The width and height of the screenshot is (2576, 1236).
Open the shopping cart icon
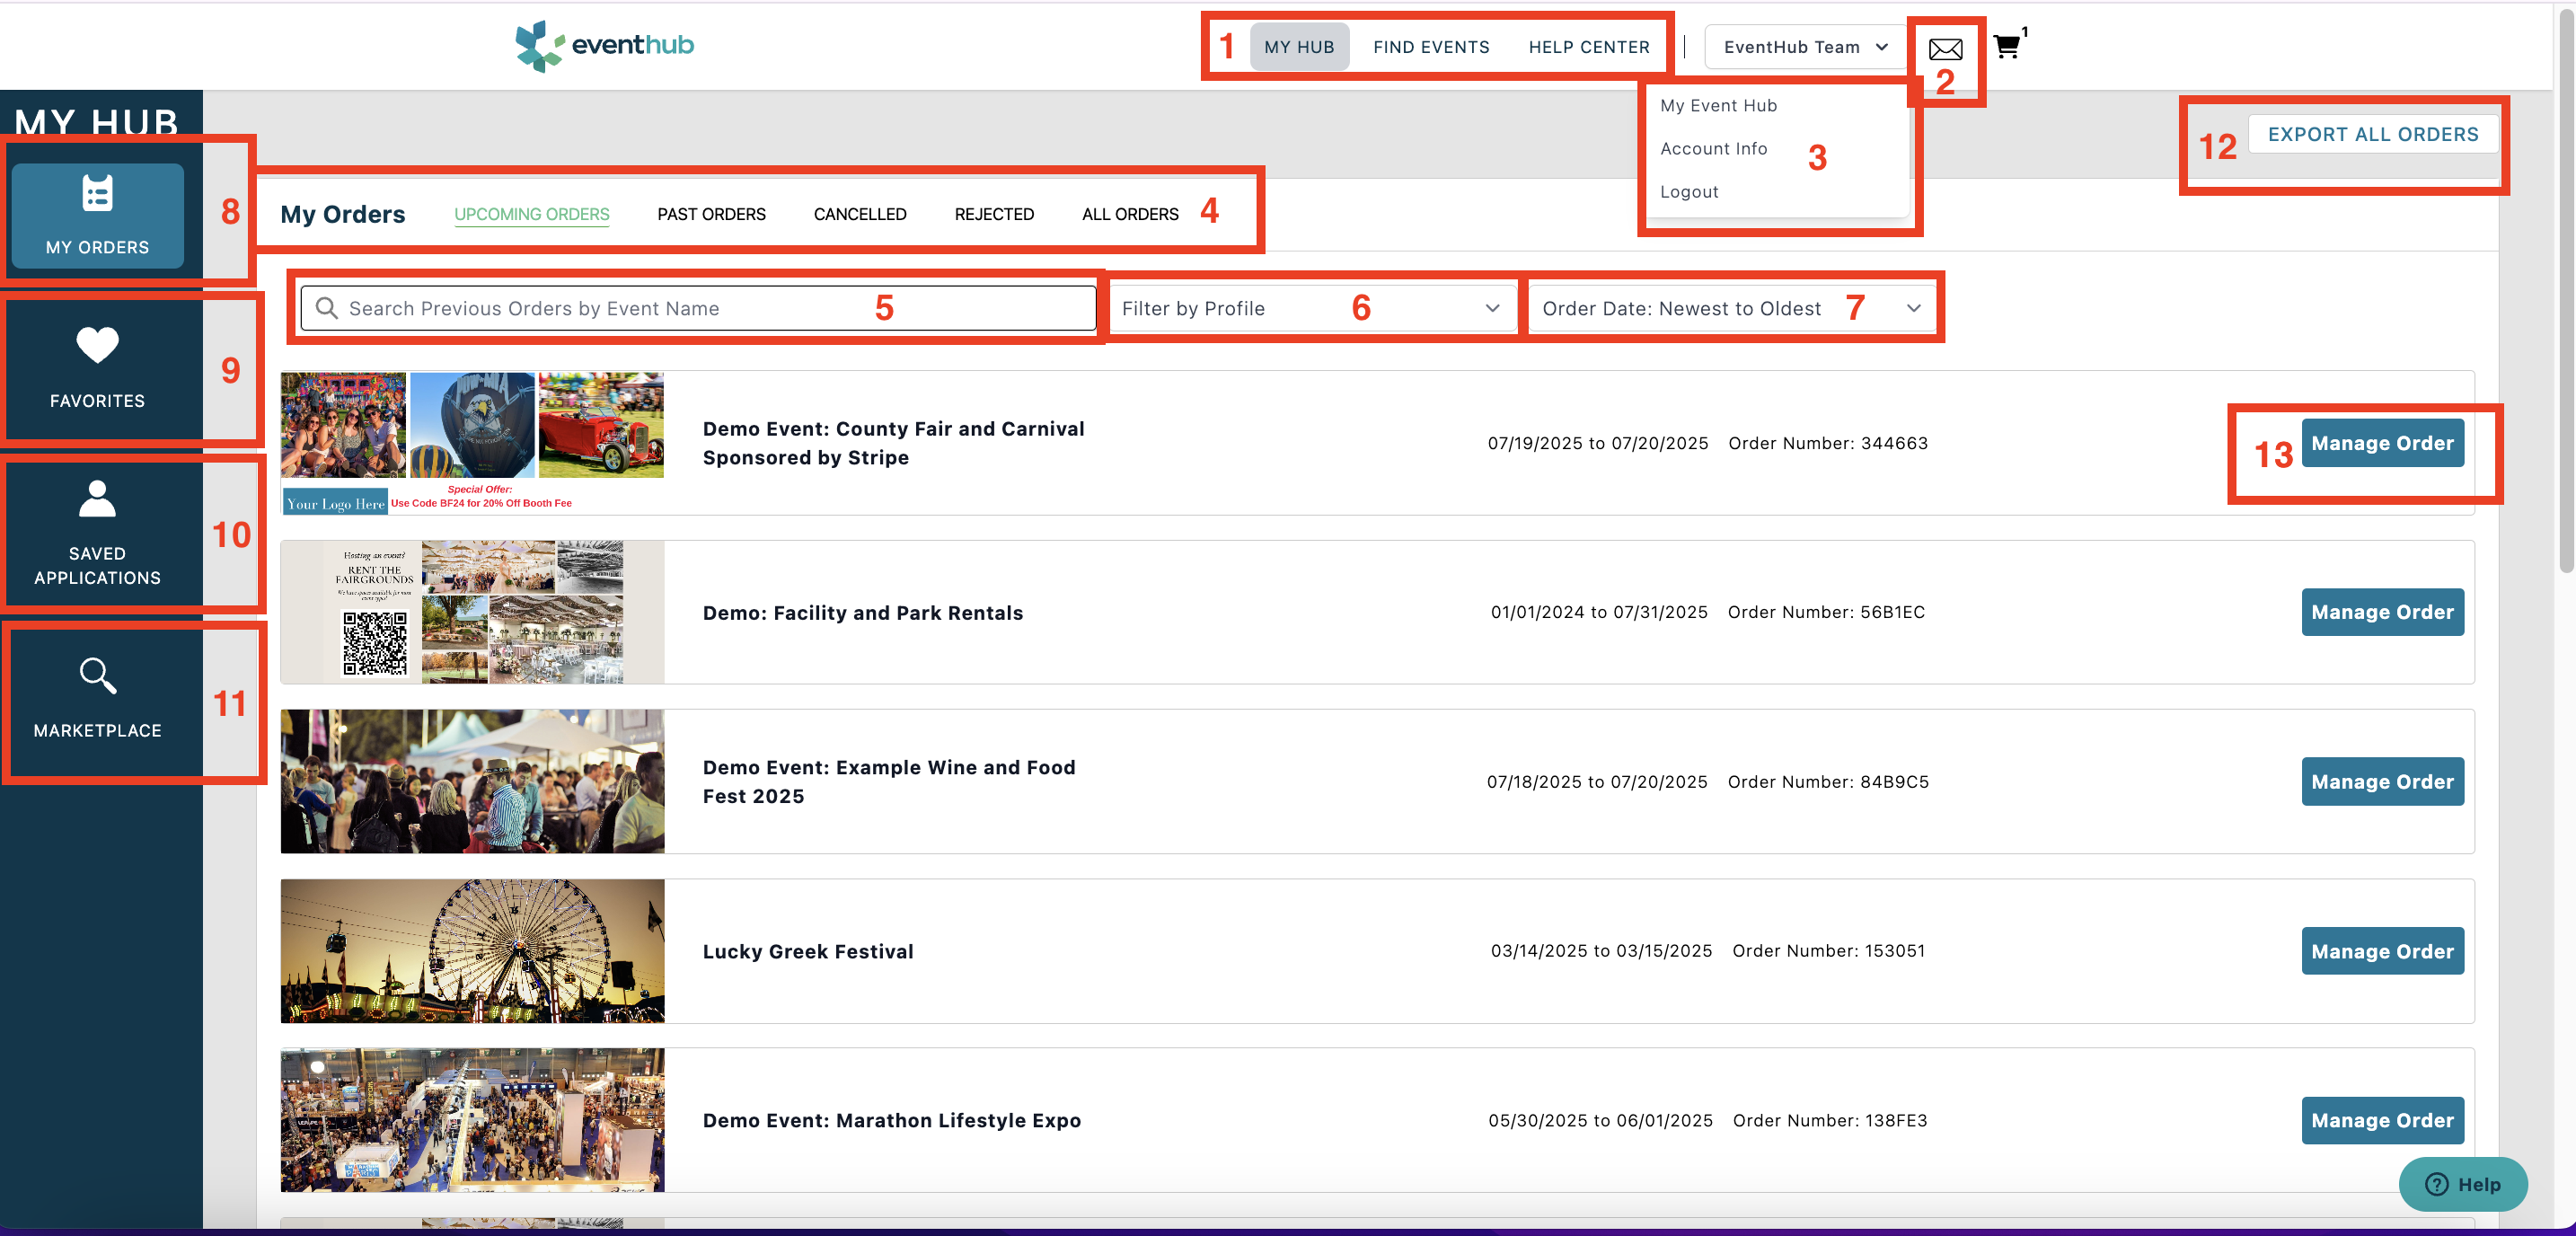point(2007,46)
